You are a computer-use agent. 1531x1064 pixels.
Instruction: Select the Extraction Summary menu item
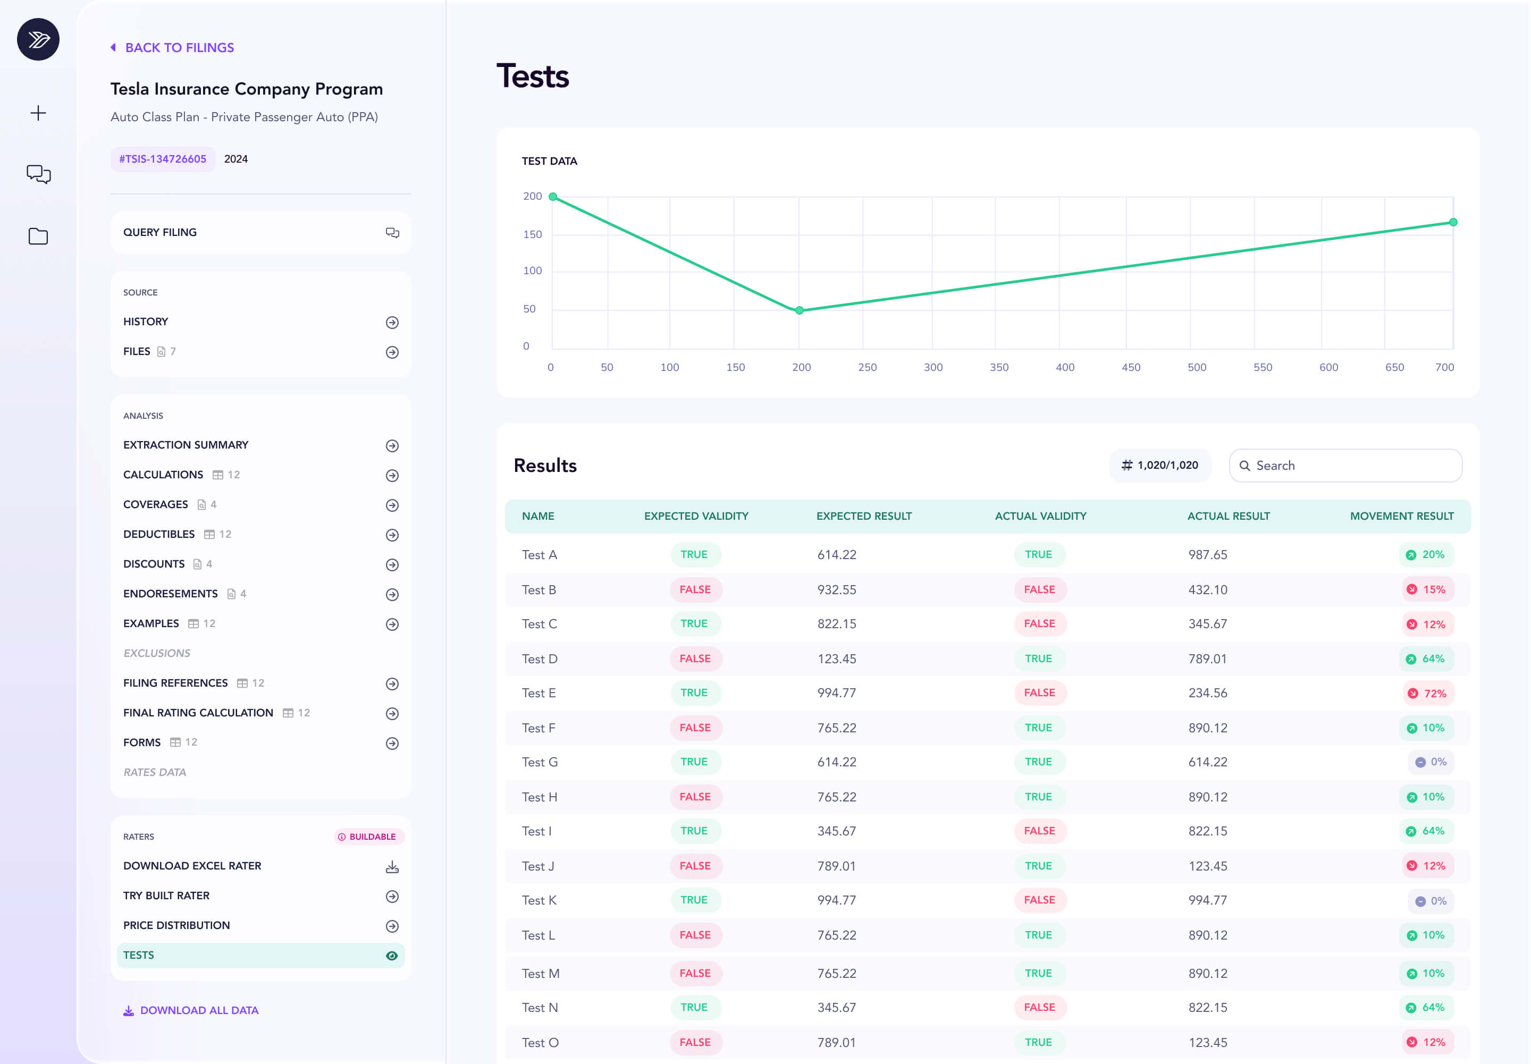186,445
